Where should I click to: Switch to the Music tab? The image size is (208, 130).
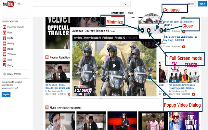[x=131, y=13]
